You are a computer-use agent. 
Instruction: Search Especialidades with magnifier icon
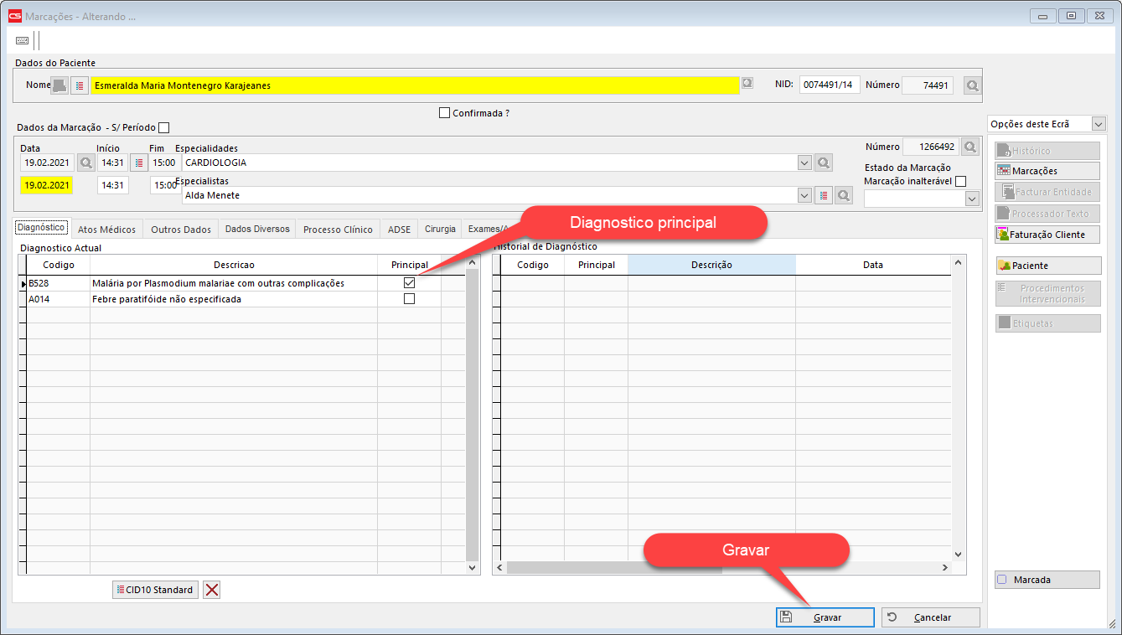click(x=824, y=163)
